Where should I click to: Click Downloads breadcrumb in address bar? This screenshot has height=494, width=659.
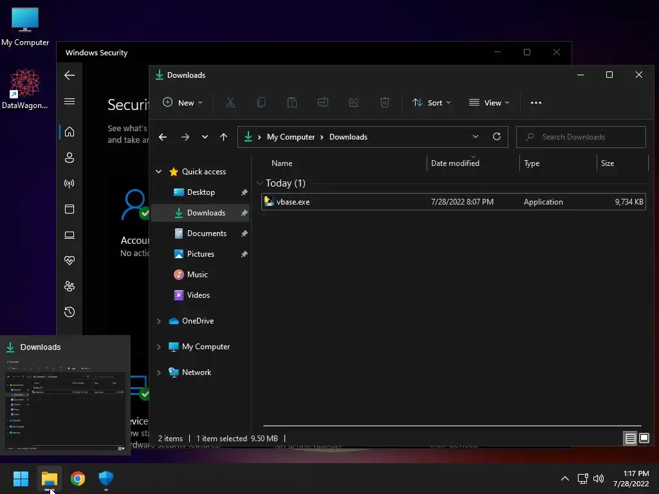(348, 137)
